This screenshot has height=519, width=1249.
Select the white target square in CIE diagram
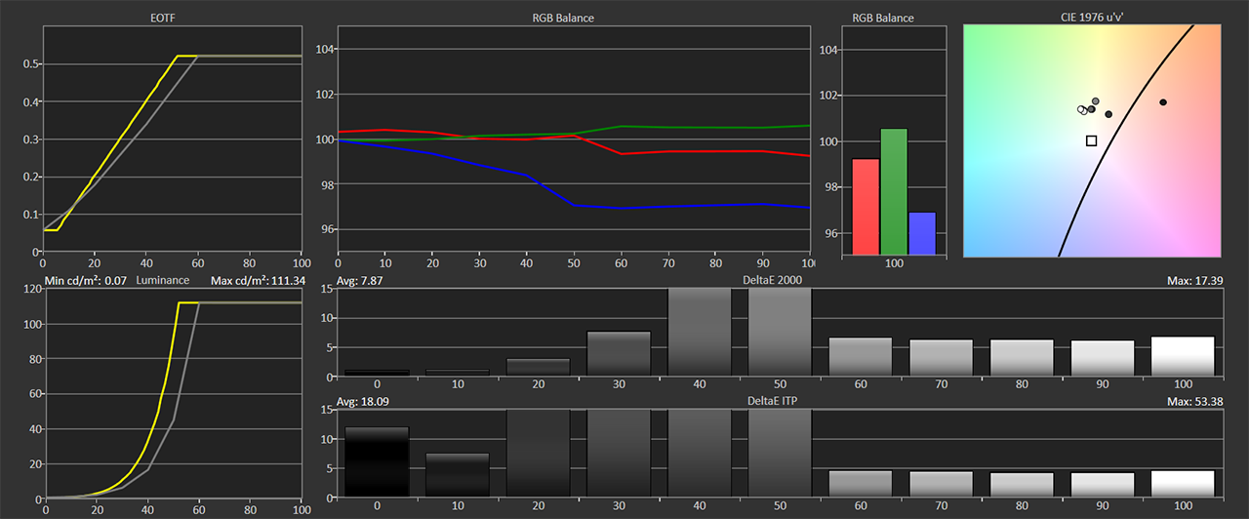pyautogui.click(x=1091, y=140)
